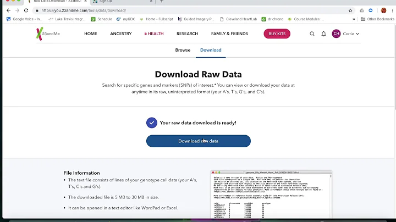Open the Lake Travis Integr... bookmark
396x222 pixels.
click(67, 19)
